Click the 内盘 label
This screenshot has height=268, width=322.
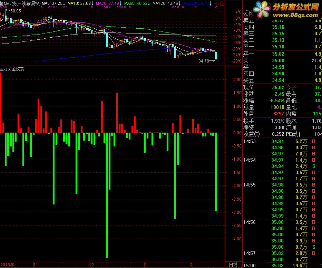291,114
